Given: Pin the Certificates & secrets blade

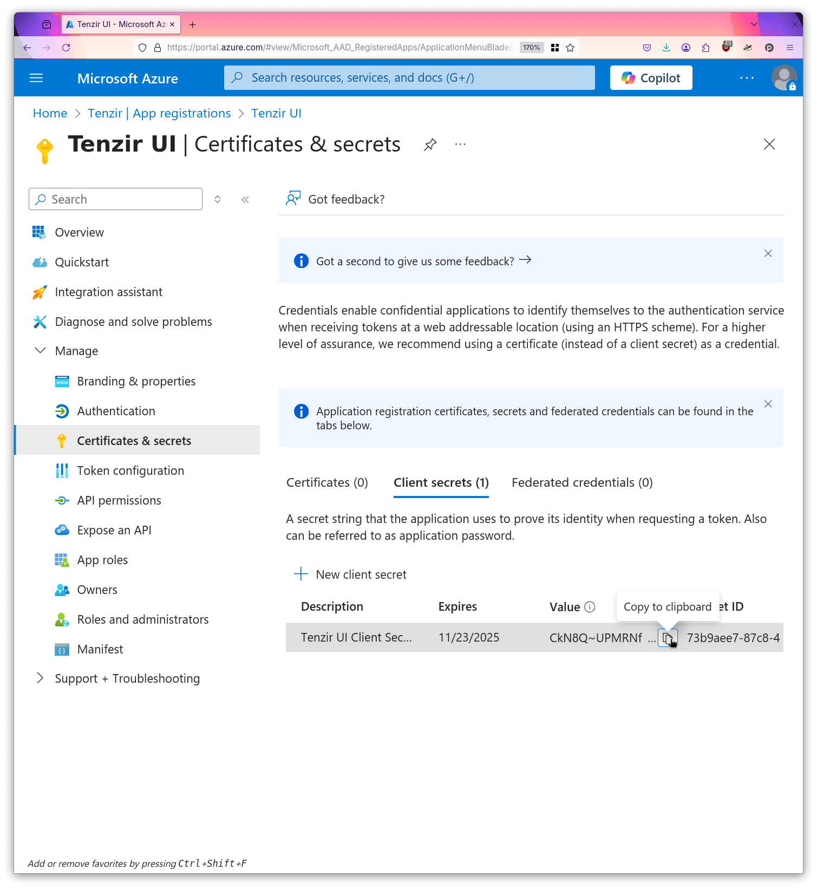Looking at the screenshot, I should (x=430, y=145).
